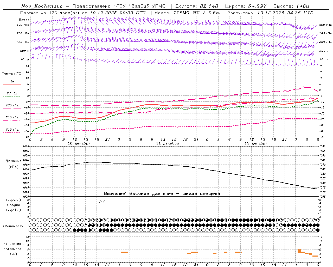333x267 pixels.
Task: Click the 0.1 precipitation value
Action: pyautogui.click(x=102, y=202)
